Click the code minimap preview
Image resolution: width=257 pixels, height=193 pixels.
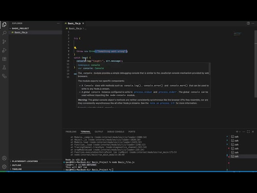coord(237,33)
